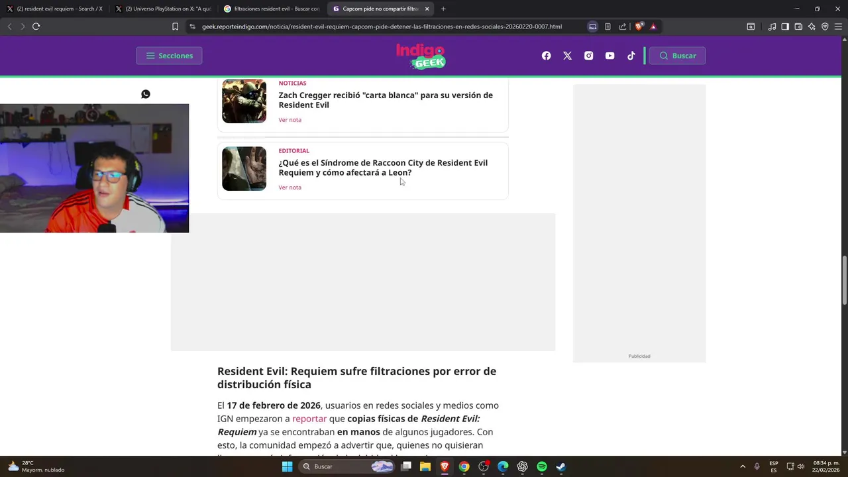Viewport: 848px width, 477px height.
Task: Open the ESP language input selector
Action: 774,466
